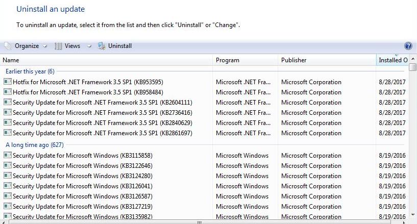Select Security Update for Microsoft Windows (KB3126041)
This screenshot has width=417, height=224.
pos(83,186)
